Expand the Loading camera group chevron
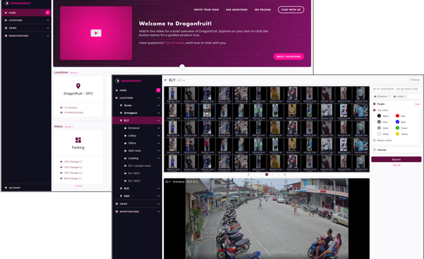Viewport: 424px width, 259px height. click(159, 158)
